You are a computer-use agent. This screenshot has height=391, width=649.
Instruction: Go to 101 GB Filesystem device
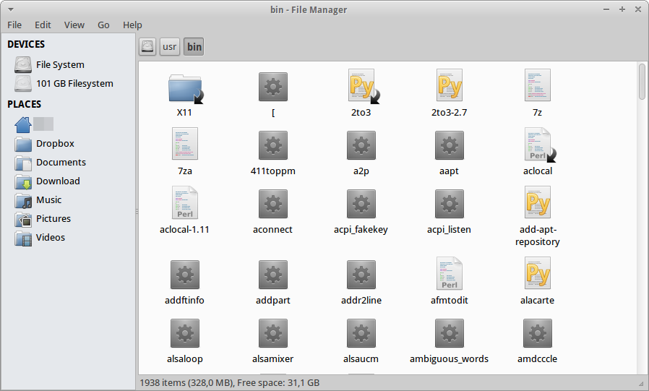(x=74, y=83)
